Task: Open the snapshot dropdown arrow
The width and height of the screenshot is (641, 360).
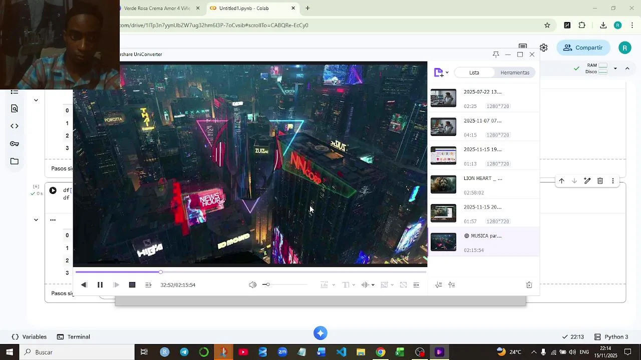Action: click(x=392, y=285)
